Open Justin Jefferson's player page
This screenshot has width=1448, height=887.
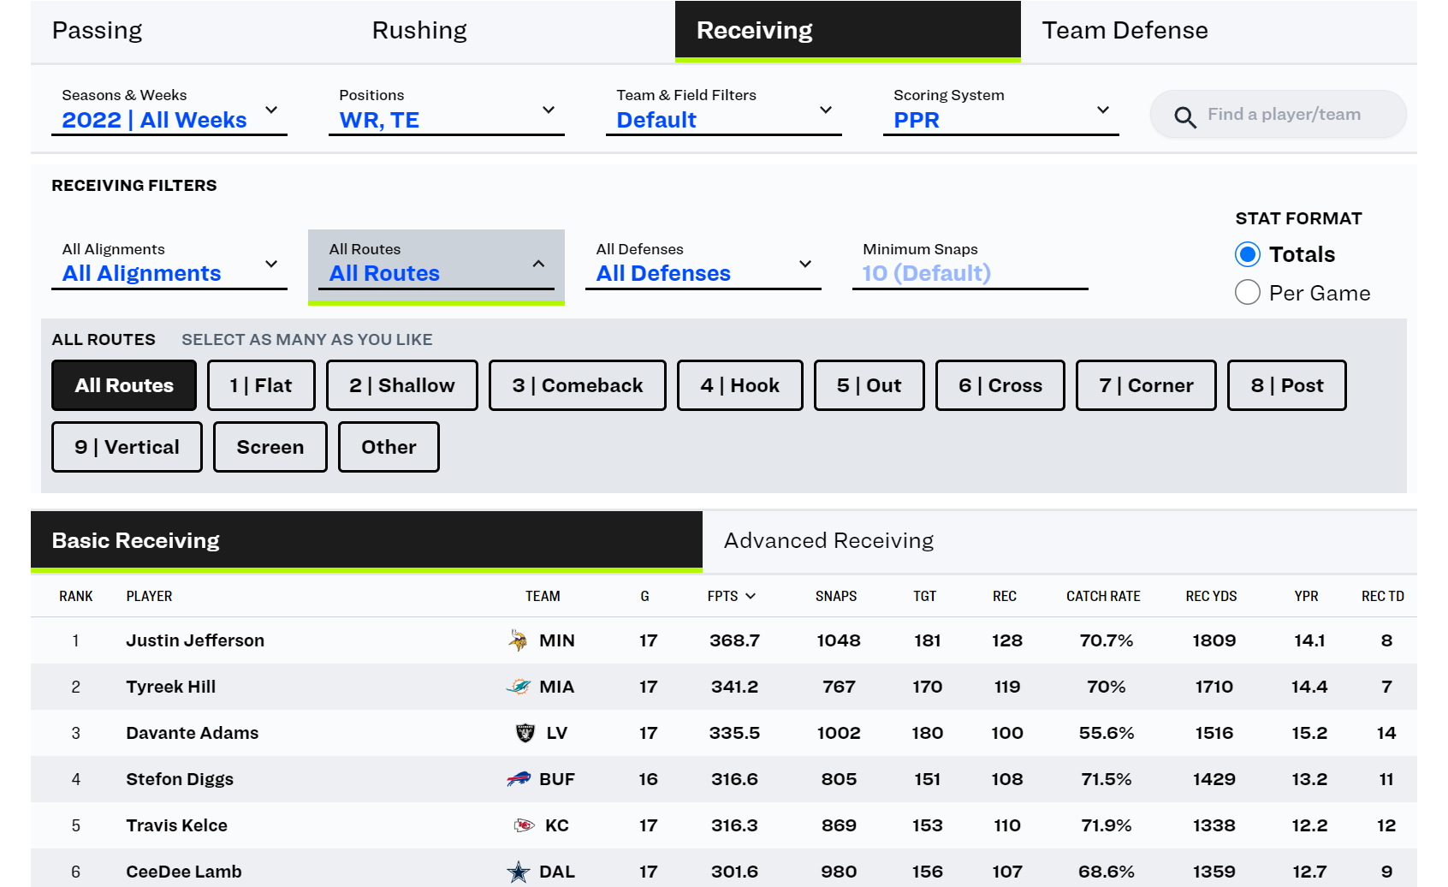click(195, 640)
